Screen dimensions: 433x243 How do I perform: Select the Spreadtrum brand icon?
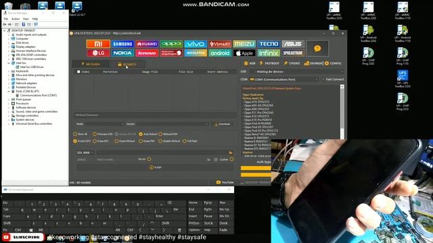point(293,53)
